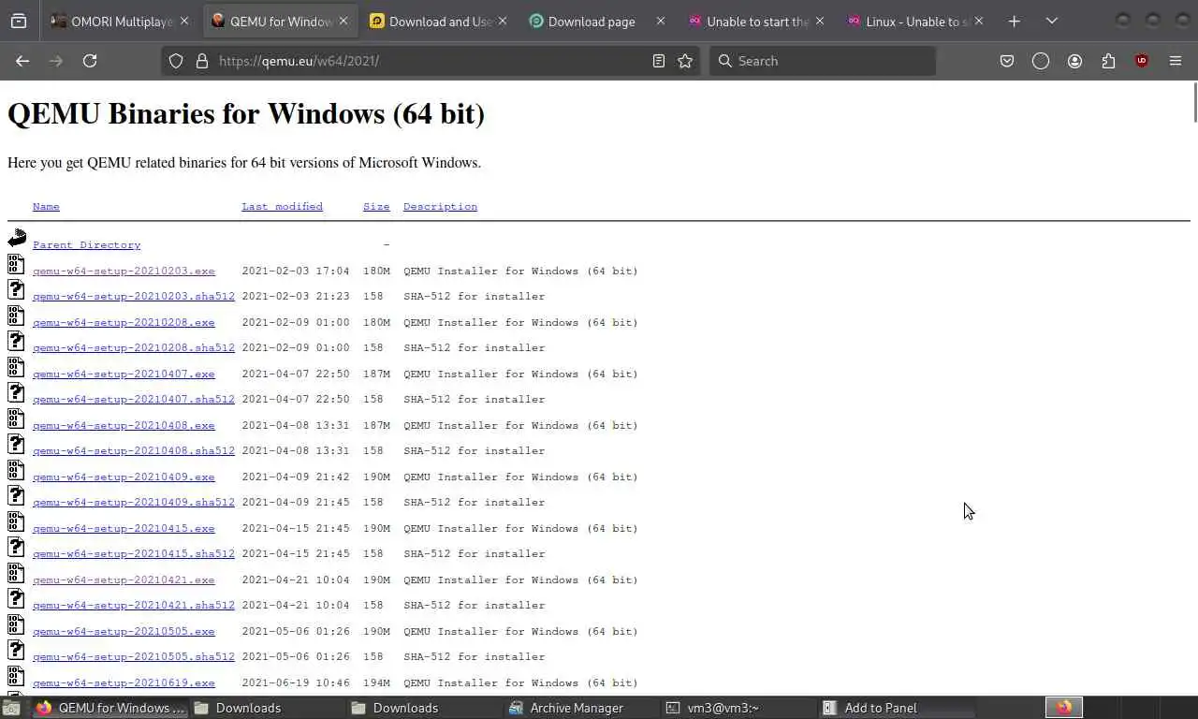The height and width of the screenshot is (719, 1198).
Task: Click binary icon beside qemu-w64-setup-20210407.exe
Action: coord(16,367)
